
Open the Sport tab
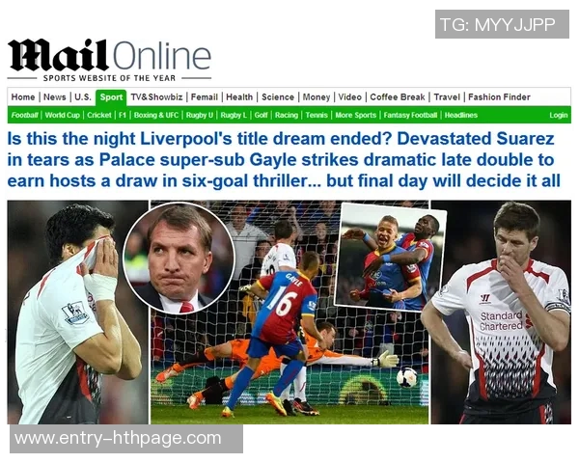[x=111, y=97]
